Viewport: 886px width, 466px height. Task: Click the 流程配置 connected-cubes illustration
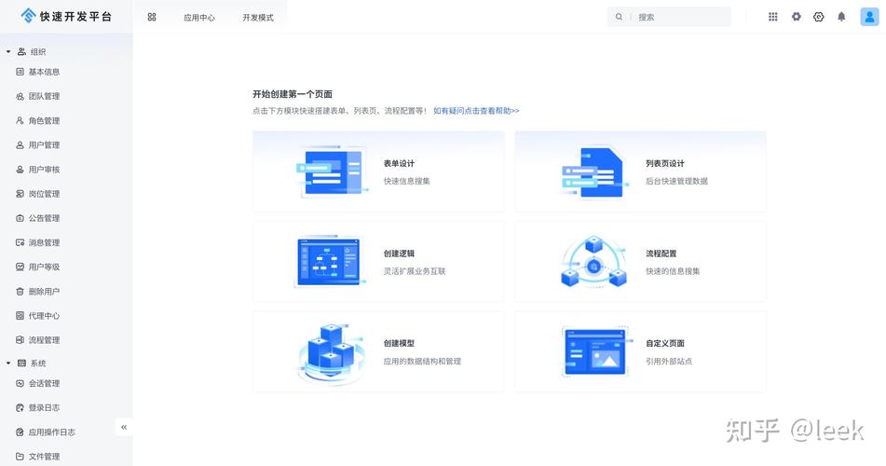point(593,261)
